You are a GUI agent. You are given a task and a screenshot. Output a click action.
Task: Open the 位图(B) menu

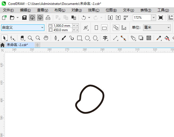pyautogui.click(x=111, y=10)
